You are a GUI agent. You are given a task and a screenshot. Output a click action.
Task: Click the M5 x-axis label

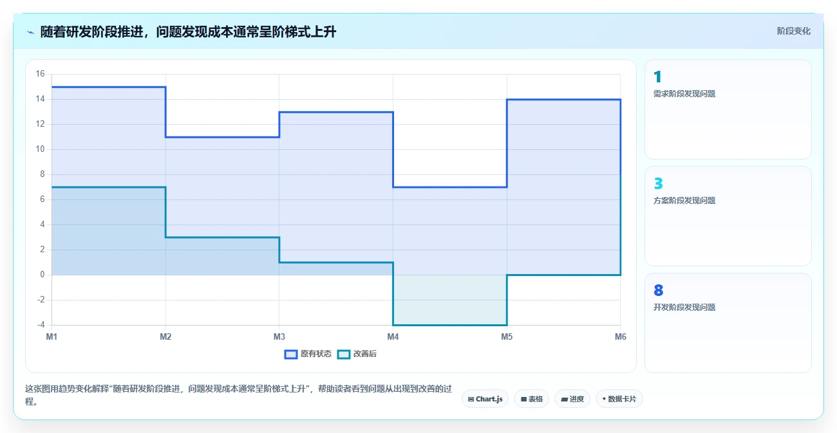coord(507,336)
